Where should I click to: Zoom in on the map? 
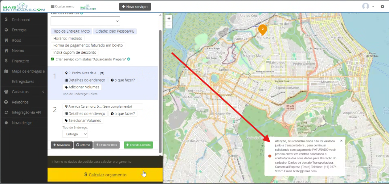tap(169, 18)
